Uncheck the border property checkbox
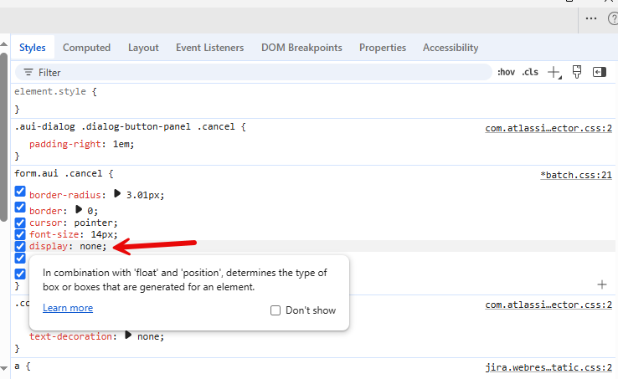This screenshot has height=379, width=618. tap(20, 207)
